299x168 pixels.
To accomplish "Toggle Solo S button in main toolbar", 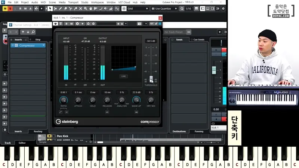I will pyautogui.click(x=10, y=9).
